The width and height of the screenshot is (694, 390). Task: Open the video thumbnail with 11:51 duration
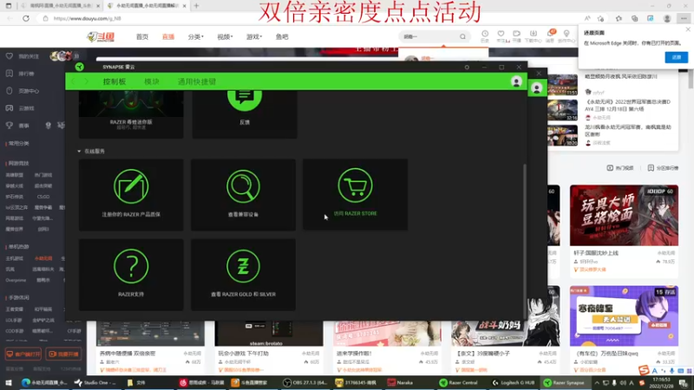(x=562, y=84)
